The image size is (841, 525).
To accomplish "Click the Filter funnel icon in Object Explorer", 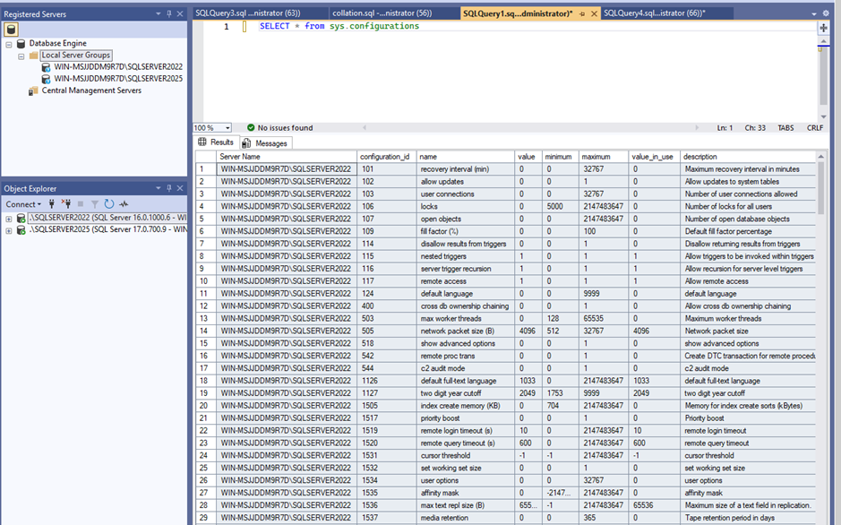I will (x=94, y=203).
